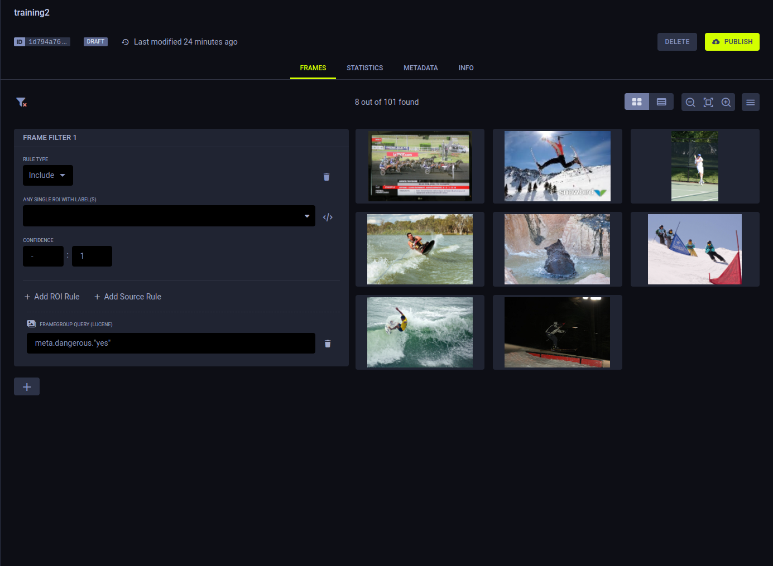Open the METADATA tab
The width and height of the screenshot is (773, 566).
(420, 67)
